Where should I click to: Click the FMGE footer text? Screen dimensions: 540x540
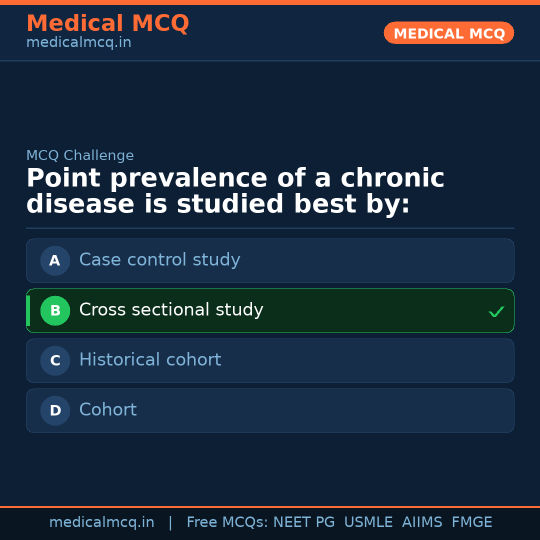(471, 521)
